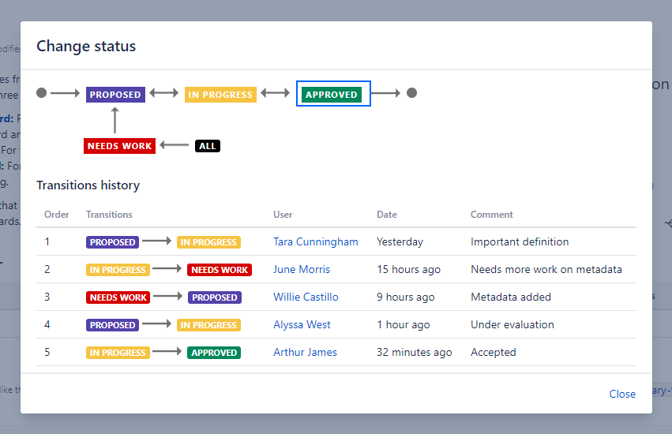Open Tara Cunningham's user profile
The image size is (672, 434).
[x=316, y=242]
